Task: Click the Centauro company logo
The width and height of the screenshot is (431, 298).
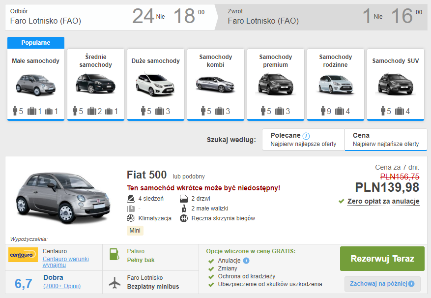Action: 23,255
